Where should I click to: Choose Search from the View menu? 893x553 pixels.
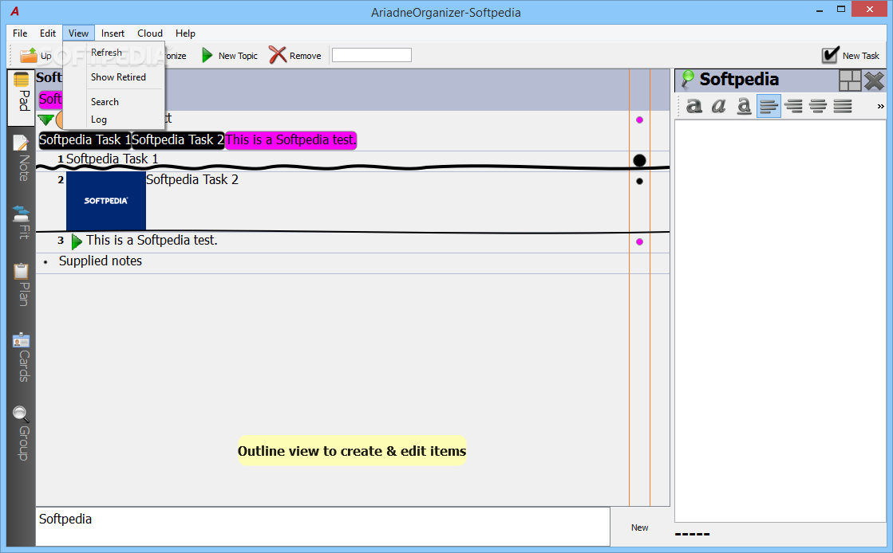114,102
